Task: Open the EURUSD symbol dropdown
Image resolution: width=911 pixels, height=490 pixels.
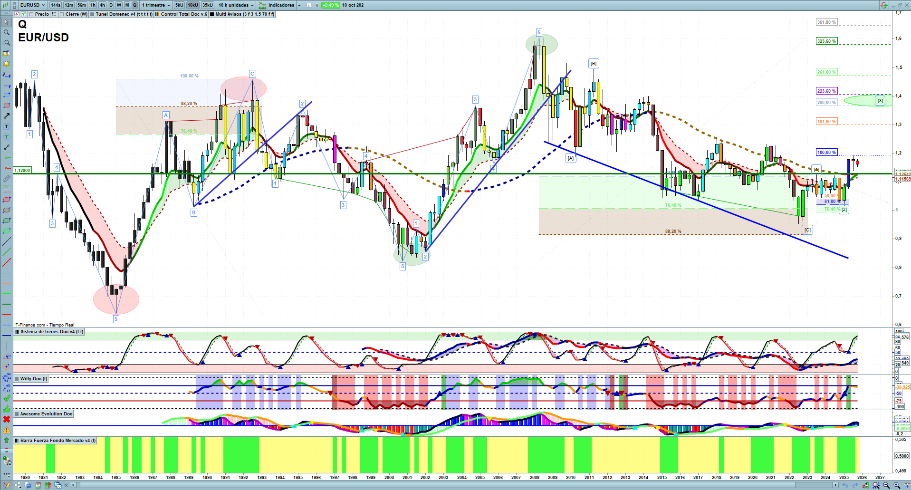Action: click(x=33, y=5)
